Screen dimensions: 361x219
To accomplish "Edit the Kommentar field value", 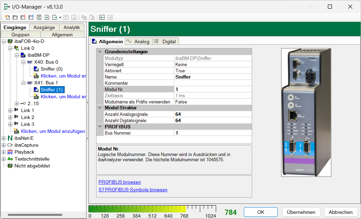I will [213, 83].
